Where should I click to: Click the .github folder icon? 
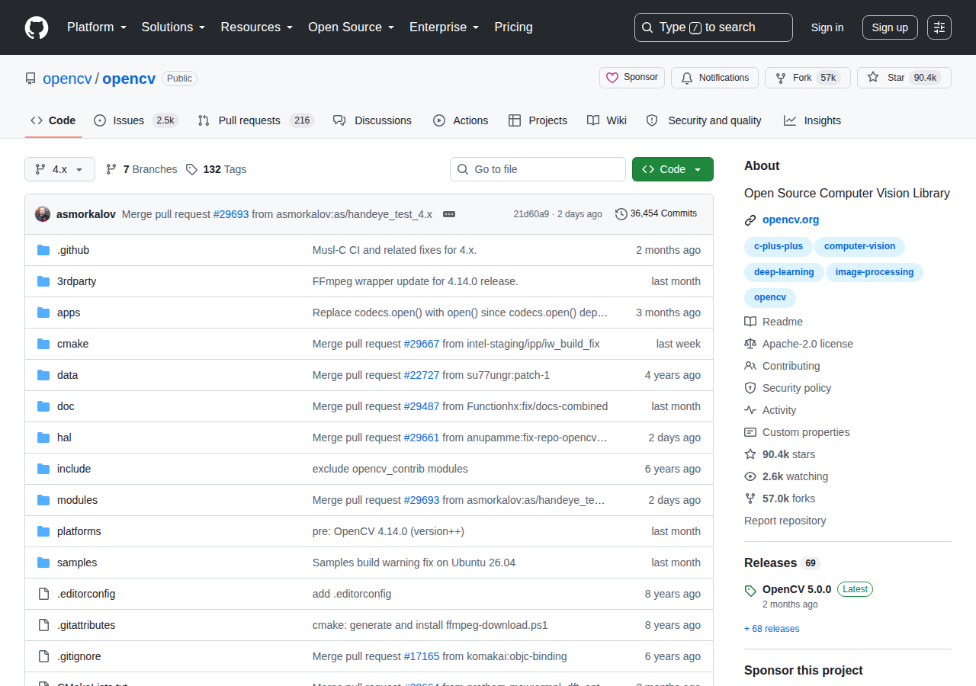pyautogui.click(x=43, y=250)
